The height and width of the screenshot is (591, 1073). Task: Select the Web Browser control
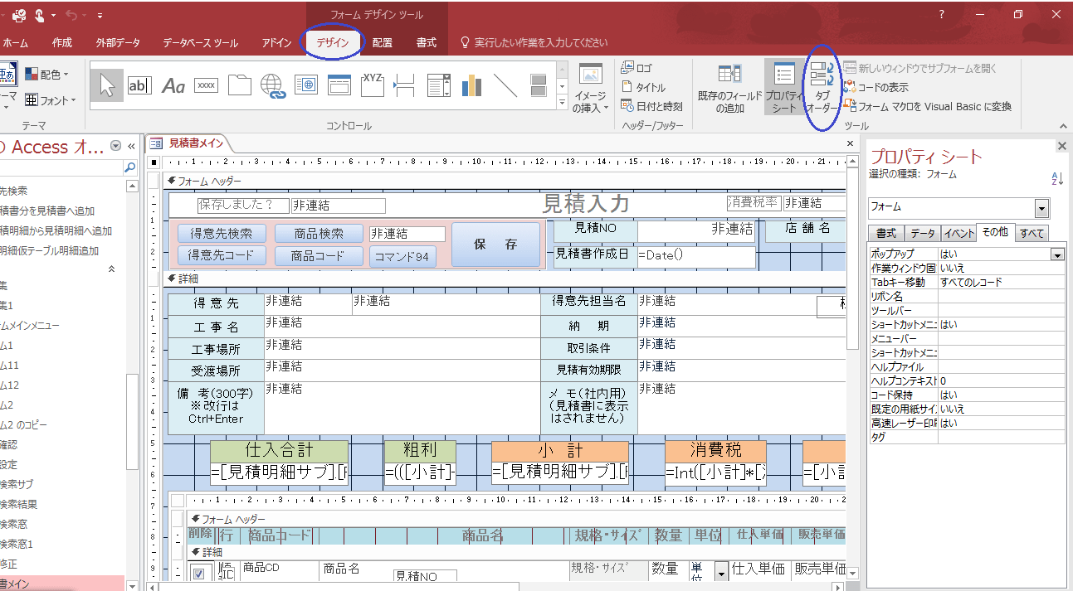305,85
